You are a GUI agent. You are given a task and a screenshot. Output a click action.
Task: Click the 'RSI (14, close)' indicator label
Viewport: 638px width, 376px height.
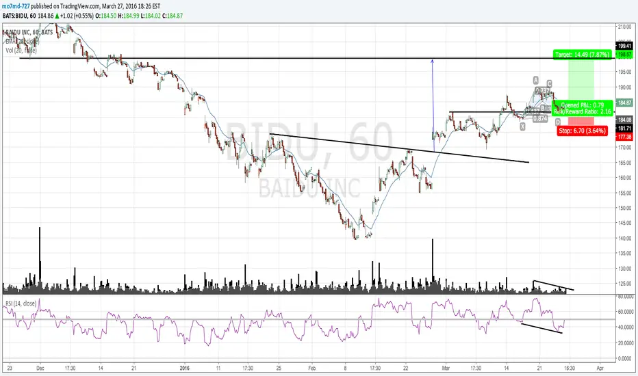coord(21,304)
